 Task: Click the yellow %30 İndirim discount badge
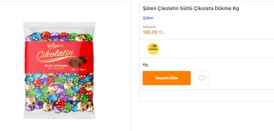tap(153, 49)
